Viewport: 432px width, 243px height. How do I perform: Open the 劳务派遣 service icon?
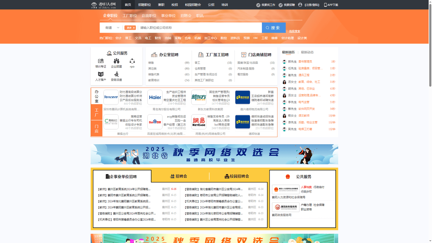click(116, 74)
